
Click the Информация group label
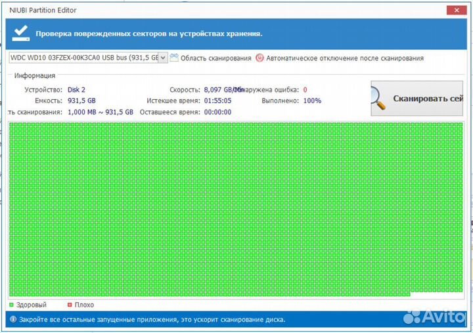tap(35, 76)
